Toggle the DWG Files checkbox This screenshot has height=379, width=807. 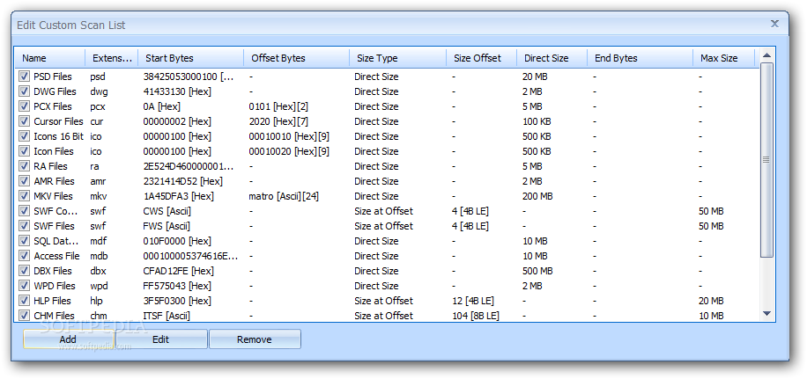click(x=24, y=91)
